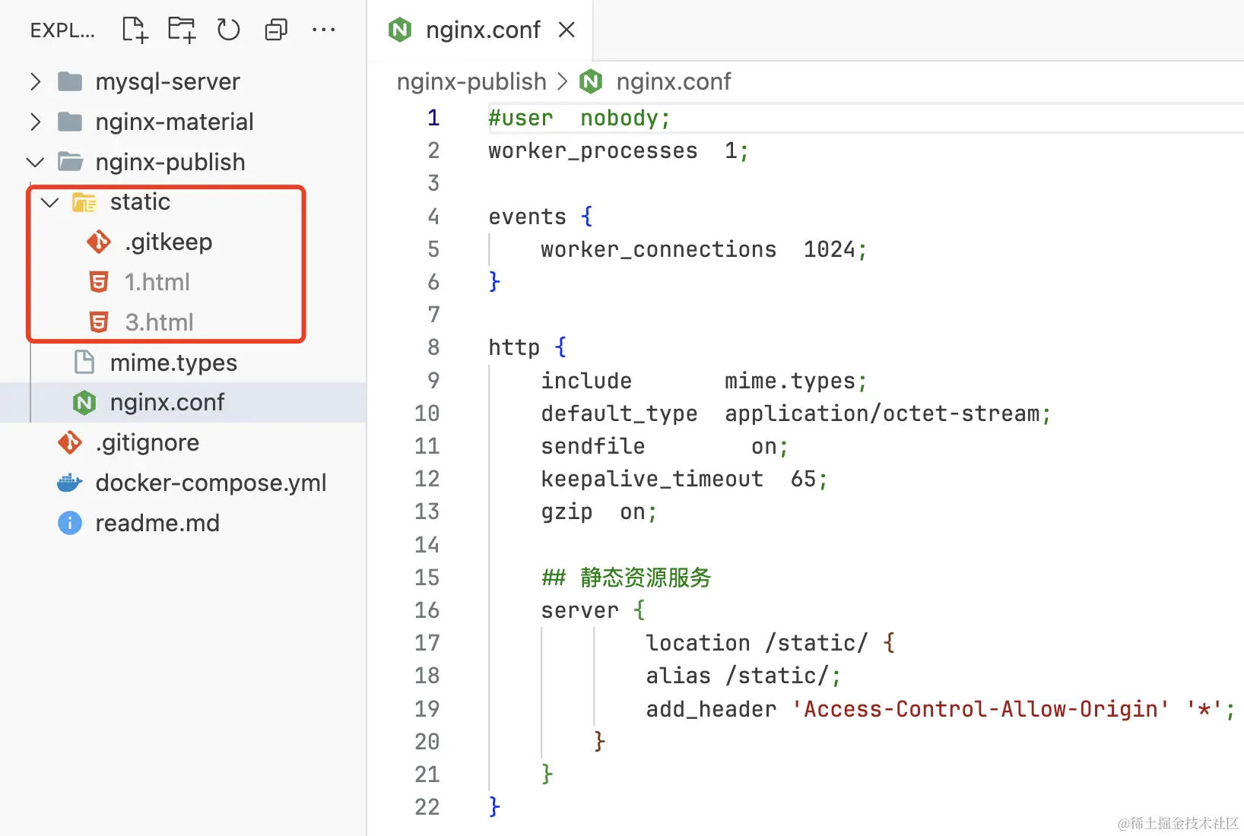Click 'application/octet-stream' value
Screen dimensions: 1244x836
pos(882,413)
